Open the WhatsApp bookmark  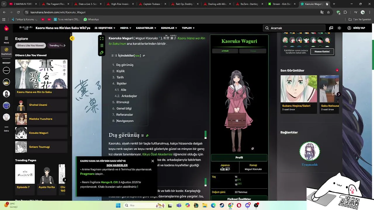(91, 20)
